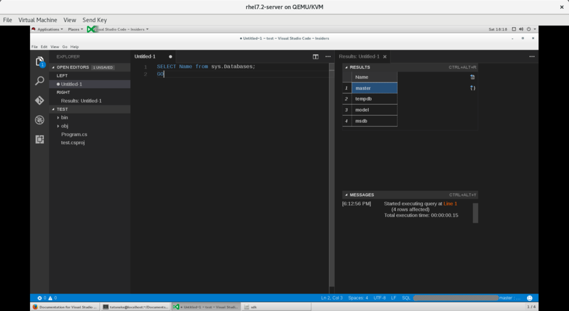Open the Results pane more actions menu

532,57
